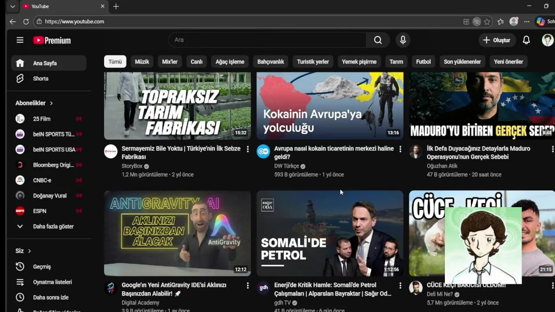555x312 pixels.
Task: Go to Ana Sayfa in sidebar
Action: 49,63
